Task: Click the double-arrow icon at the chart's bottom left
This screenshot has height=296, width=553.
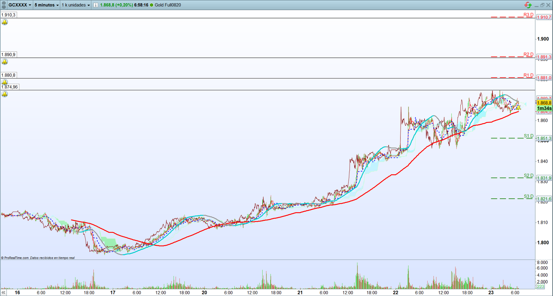Action: tap(3, 292)
